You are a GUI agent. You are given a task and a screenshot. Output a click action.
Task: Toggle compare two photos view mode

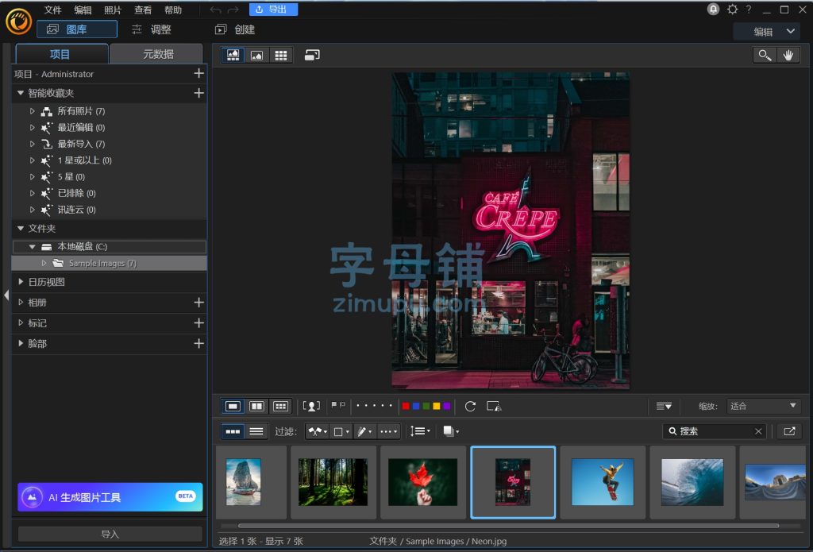[x=256, y=406]
